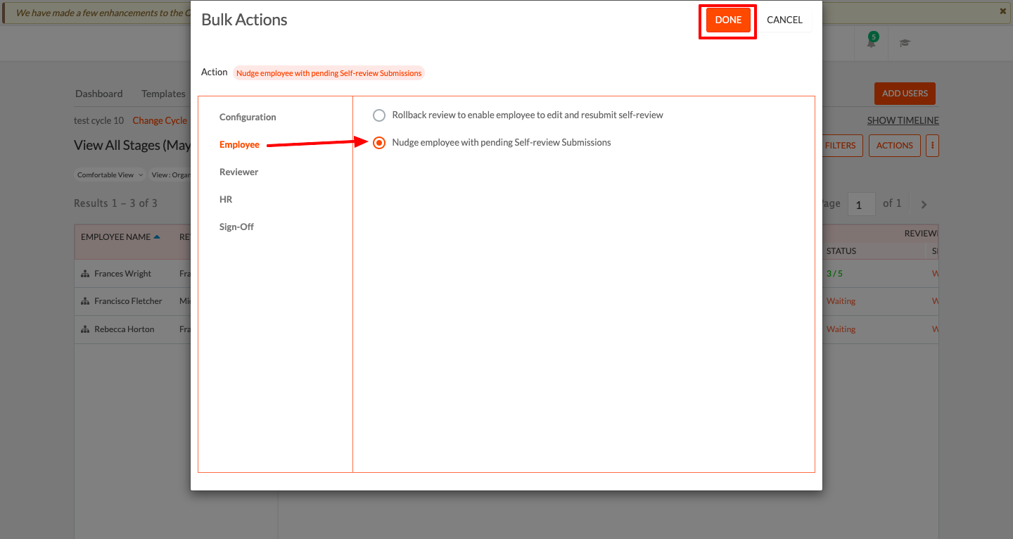Image resolution: width=1013 pixels, height=539 pixels.
Task: Dismiss the enhancements banner with X
Action: (x=1002, y=11)
